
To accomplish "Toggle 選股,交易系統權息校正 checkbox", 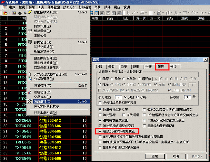I will (100, 131).
